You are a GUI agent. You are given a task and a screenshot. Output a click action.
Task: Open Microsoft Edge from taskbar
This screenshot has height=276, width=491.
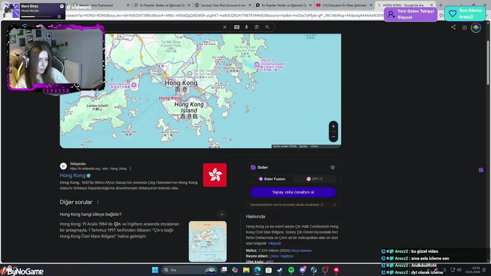point(257,270)
